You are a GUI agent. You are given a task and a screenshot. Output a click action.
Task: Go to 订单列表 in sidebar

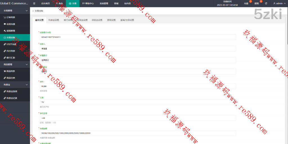click(15, 17)
